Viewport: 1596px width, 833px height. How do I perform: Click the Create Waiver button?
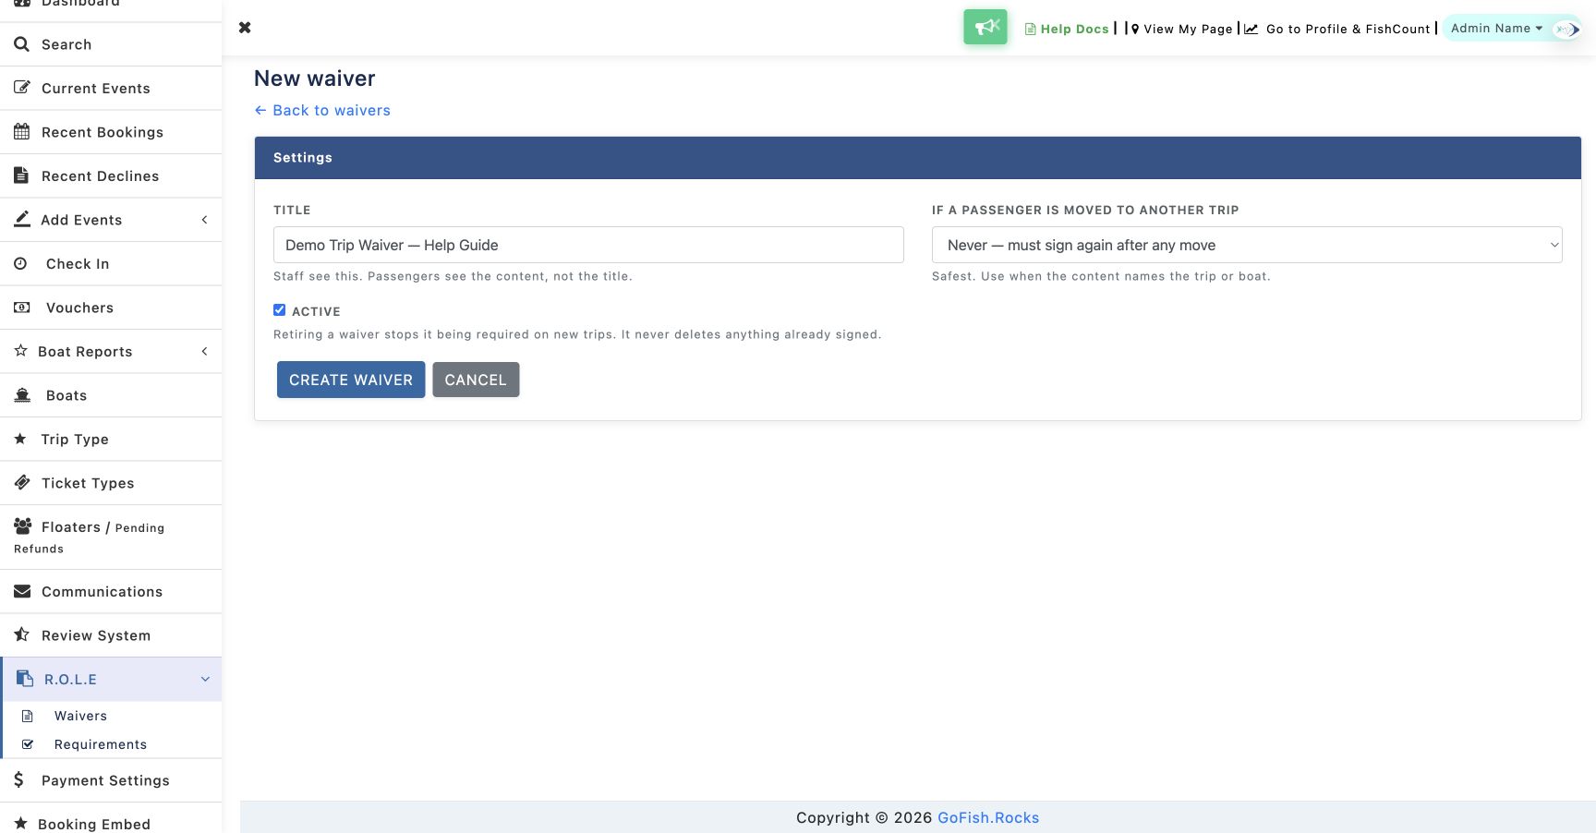click(x=351, y=380)
